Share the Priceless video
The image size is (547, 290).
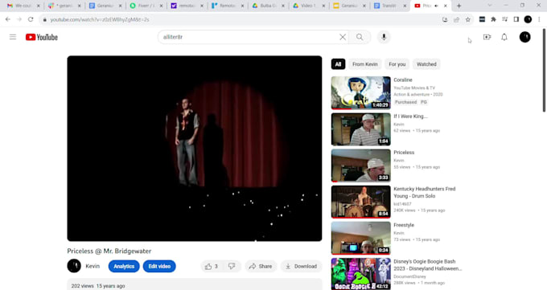point(261,266)
